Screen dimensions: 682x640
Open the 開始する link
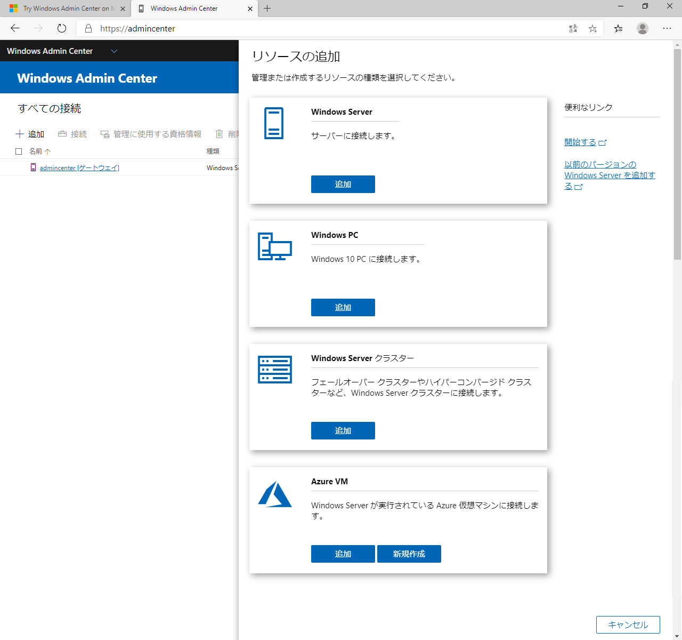(x=585, y=142)
